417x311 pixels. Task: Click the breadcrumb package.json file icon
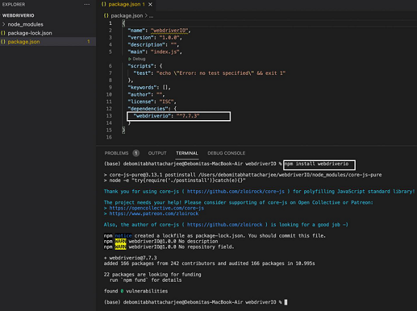tap(106, 15)
